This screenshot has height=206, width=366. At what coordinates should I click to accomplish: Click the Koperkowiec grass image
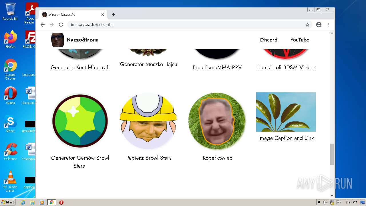[x=217, y=121]
